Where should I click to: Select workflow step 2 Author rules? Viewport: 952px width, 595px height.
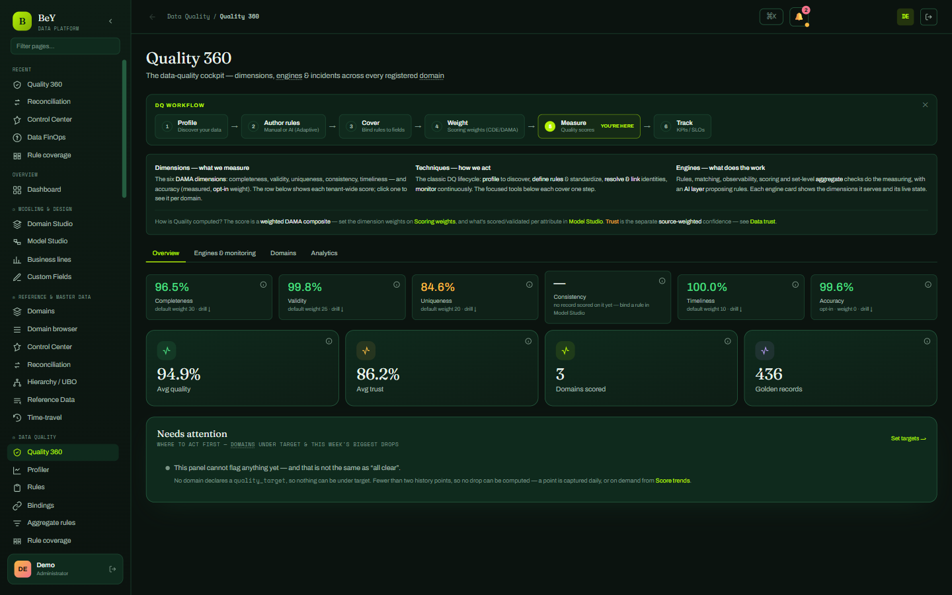284,126
